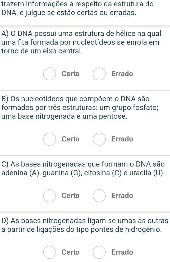Image resolution: width=170 pixels, height=262 pixels.
Task: Select the Certo radio for statement A
Action: click(x=50, y=74)
